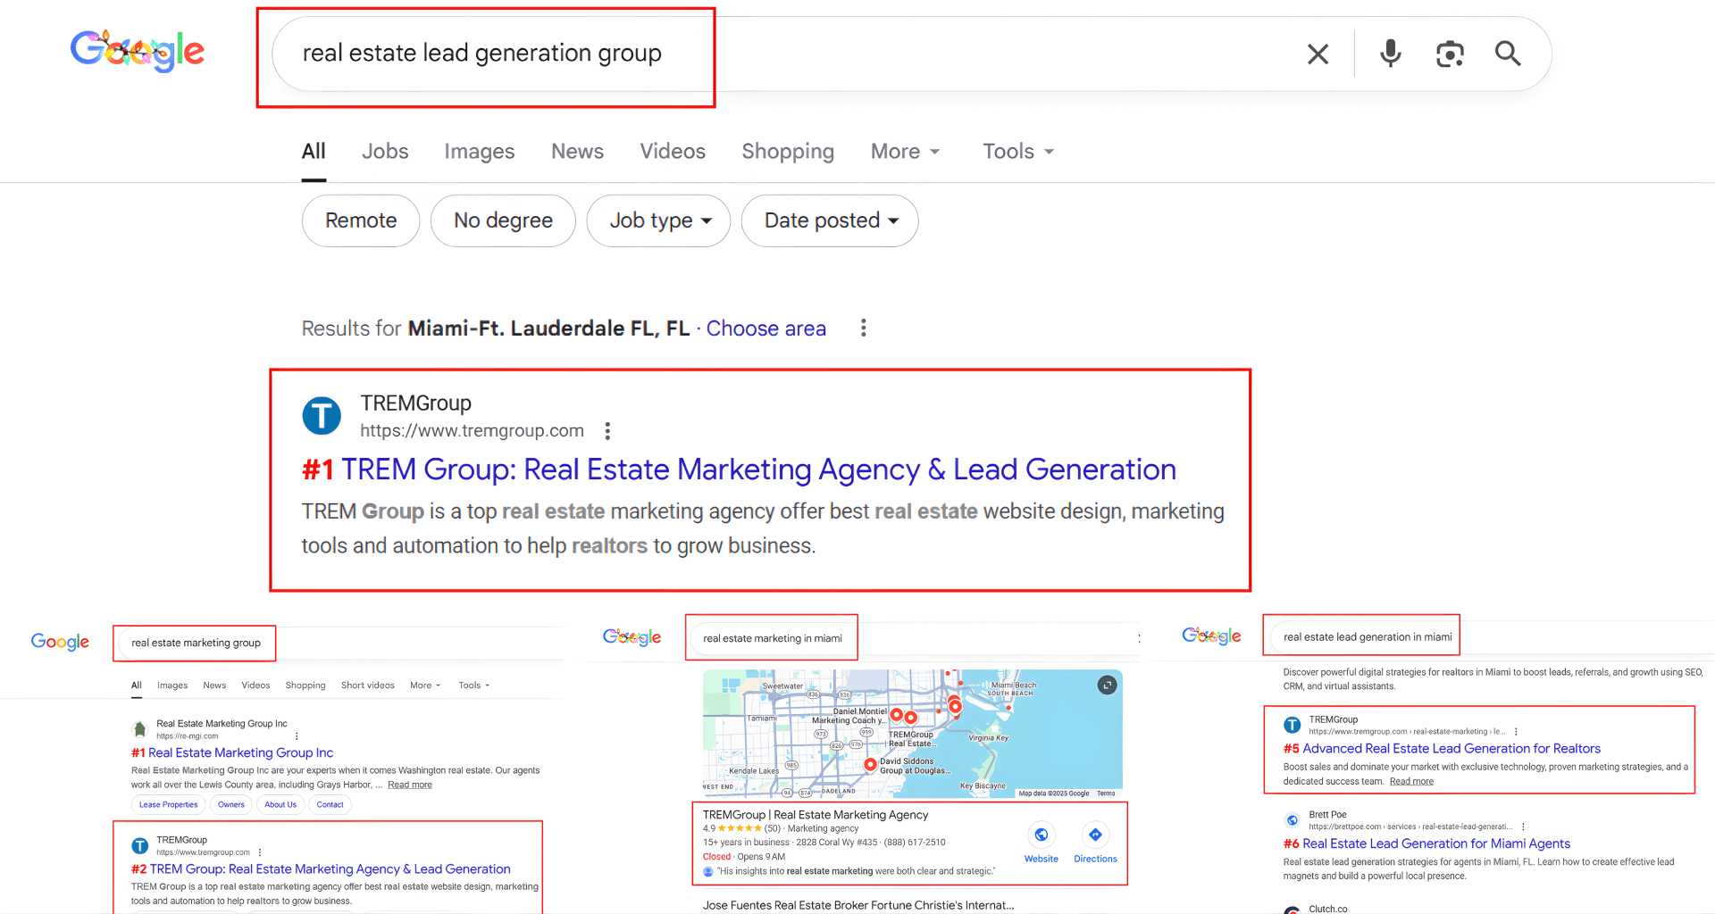Click the Owners sitelink chip

(230, 805)
